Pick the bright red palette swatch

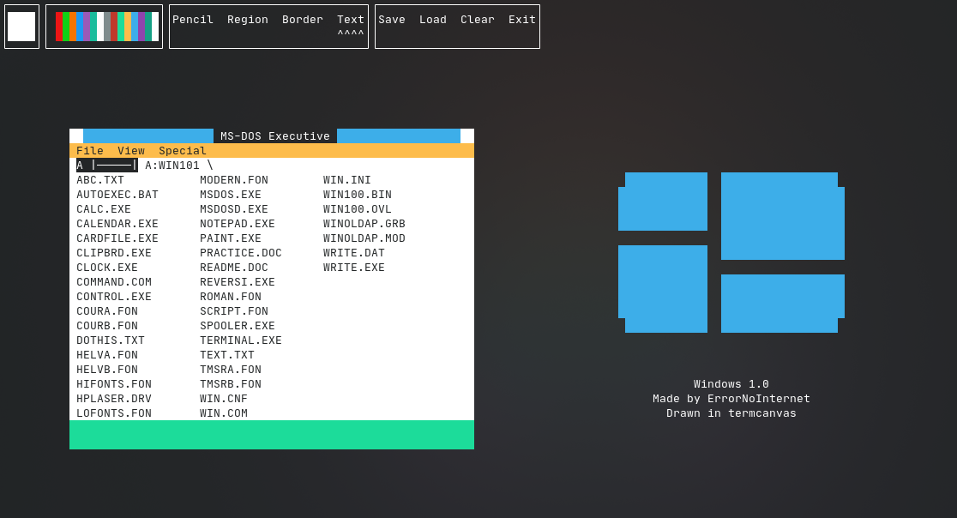(x=59, y=27)
